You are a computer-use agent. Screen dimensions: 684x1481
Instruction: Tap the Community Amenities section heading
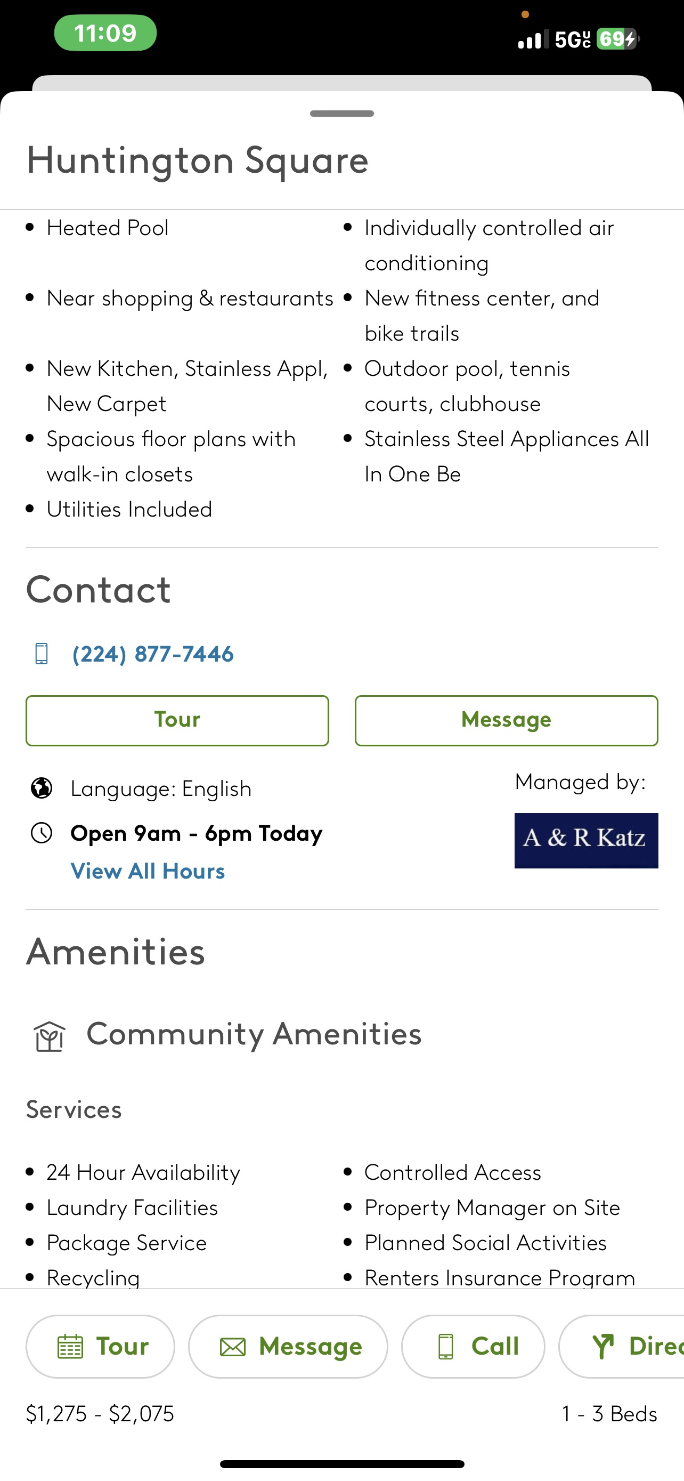click(254, 1034)
